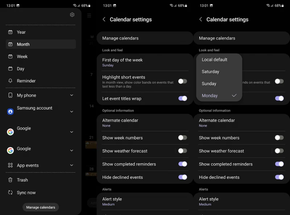290x215 pixels.
Task: Choose Local default in weekday popup
Action: pos(219,60)
